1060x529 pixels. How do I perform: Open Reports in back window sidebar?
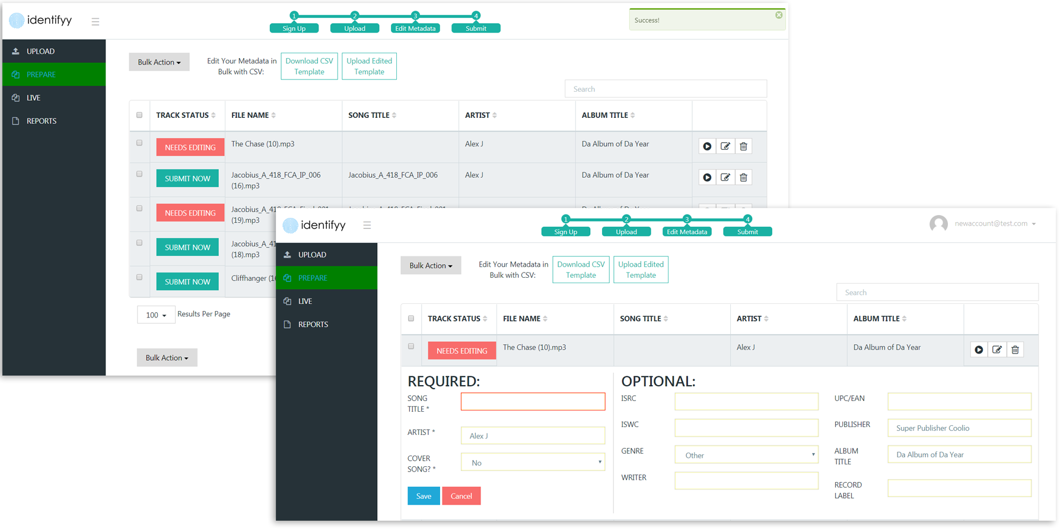pyautogui.click(x=54, y=121)
